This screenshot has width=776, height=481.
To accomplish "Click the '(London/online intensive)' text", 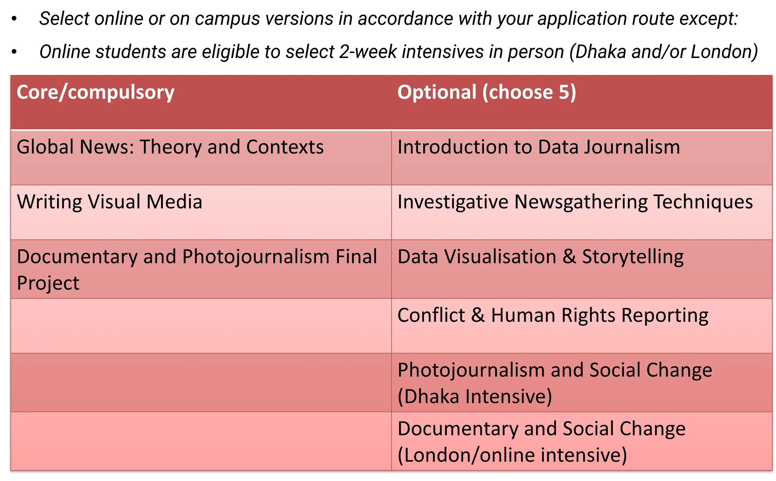I will tap(512, 455).
